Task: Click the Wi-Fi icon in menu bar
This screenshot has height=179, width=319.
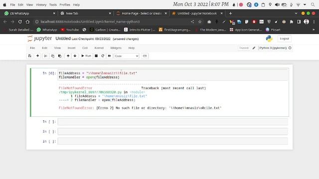Action: 298,4
